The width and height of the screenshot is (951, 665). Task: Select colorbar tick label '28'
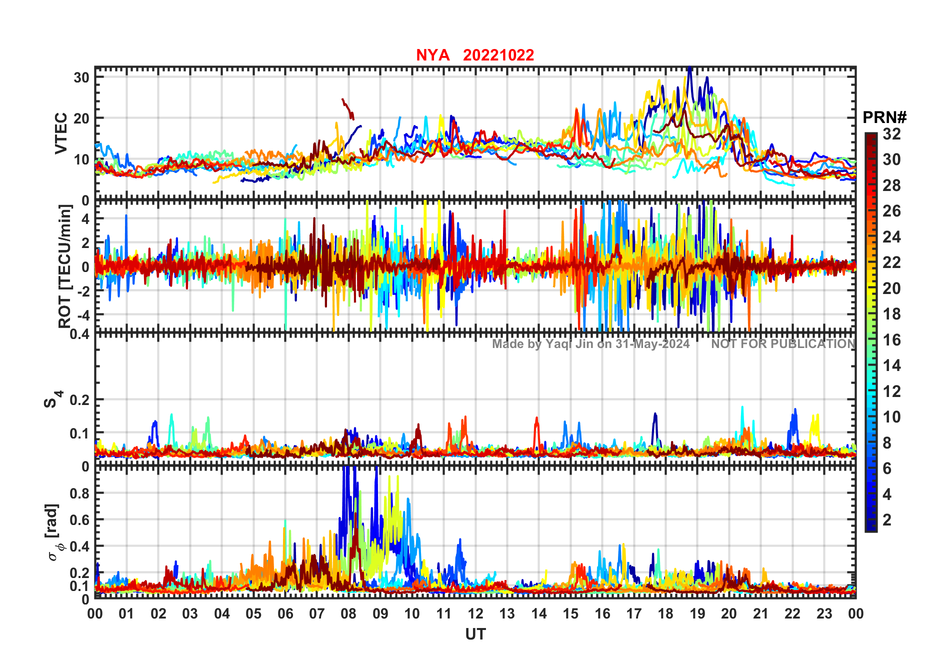891,185
